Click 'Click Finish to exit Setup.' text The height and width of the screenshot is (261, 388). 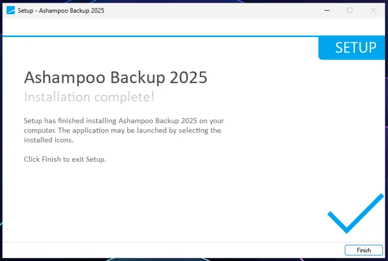click(65, 159)
